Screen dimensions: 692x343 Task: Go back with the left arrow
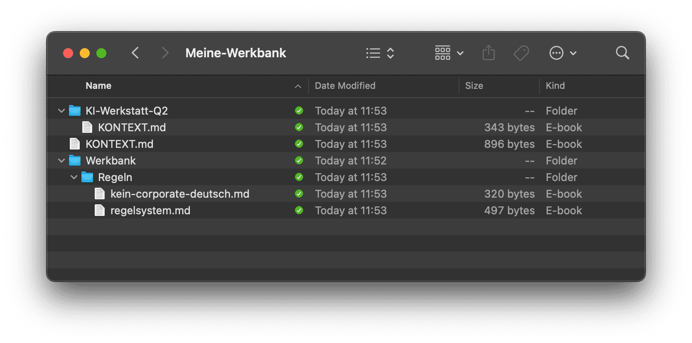(x=135, y=53)
